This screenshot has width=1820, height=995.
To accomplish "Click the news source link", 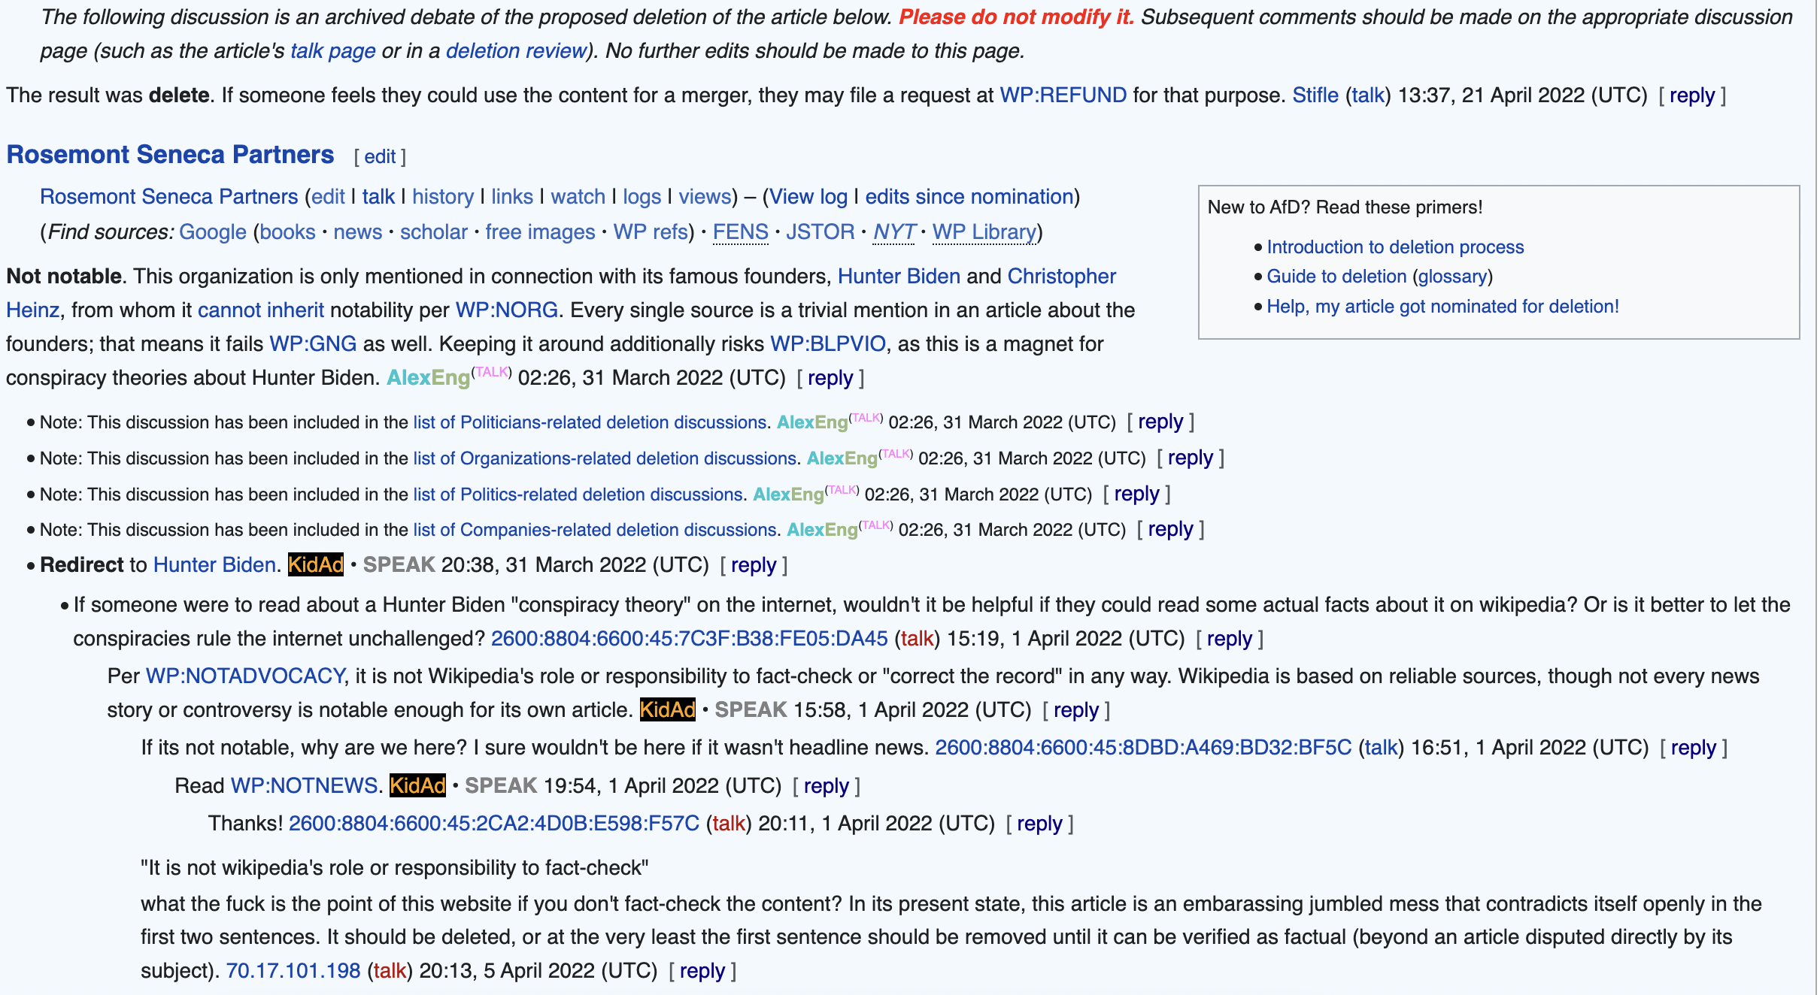I will (358, 232).
